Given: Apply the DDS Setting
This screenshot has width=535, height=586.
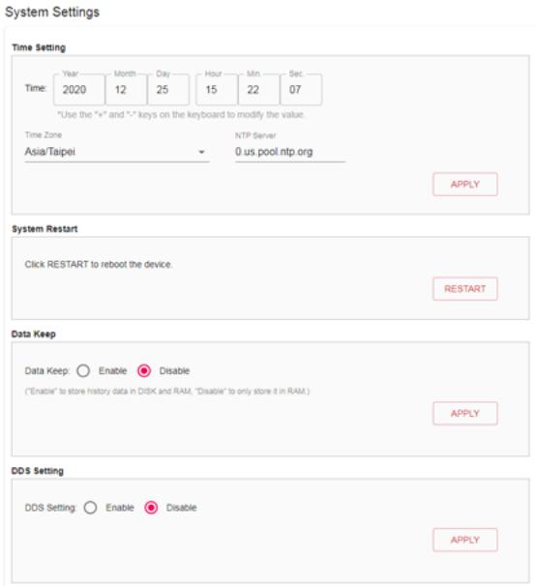Looking at the screenshot, I should click(x=465, y=540).
